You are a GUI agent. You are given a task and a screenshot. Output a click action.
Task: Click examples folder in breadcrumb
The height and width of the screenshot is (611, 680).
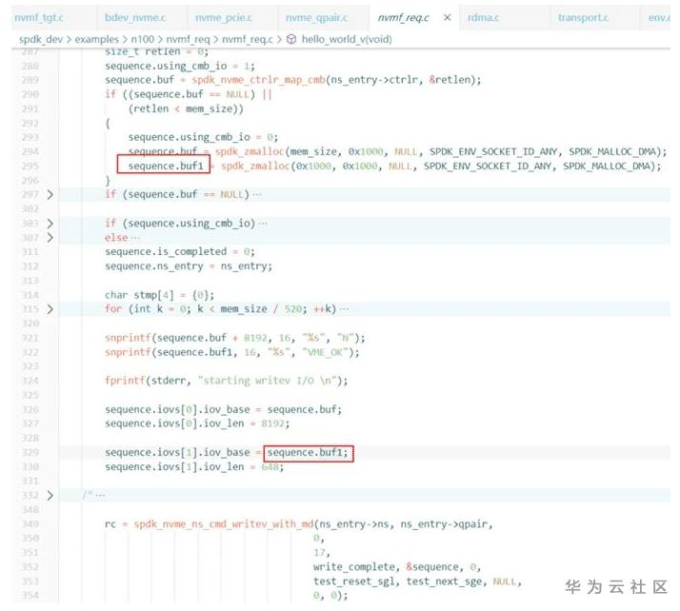[97, 39]
